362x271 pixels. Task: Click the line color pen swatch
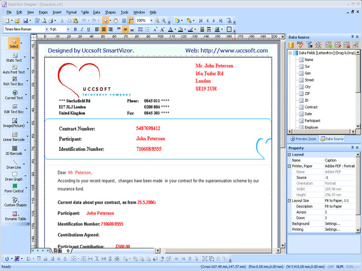click(x=190, y=29)
